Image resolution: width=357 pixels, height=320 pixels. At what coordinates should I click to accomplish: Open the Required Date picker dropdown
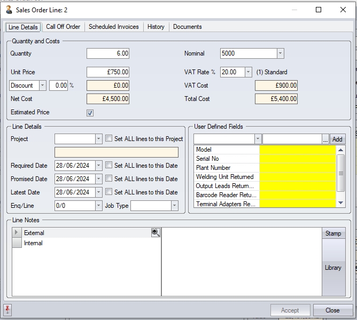click(x=98, y=166)
